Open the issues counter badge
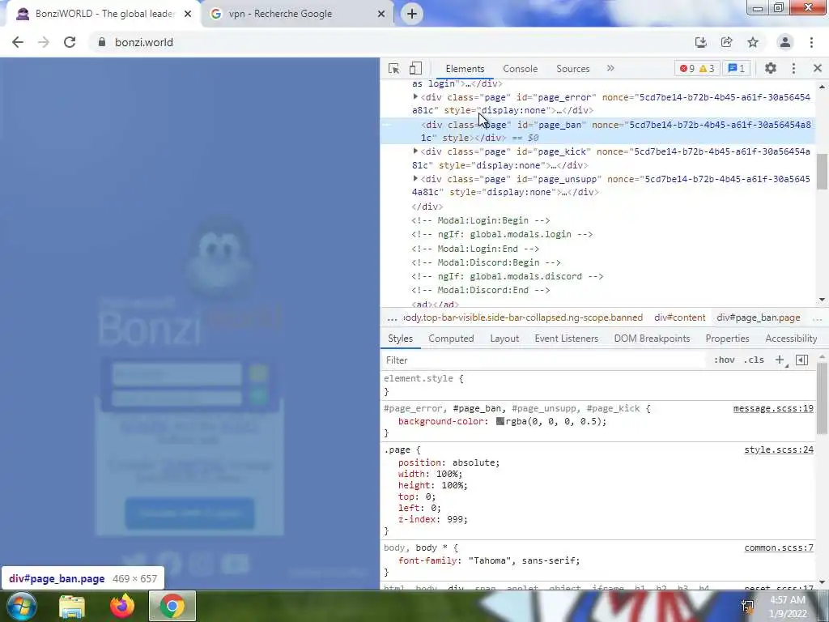 pos(737,68)
